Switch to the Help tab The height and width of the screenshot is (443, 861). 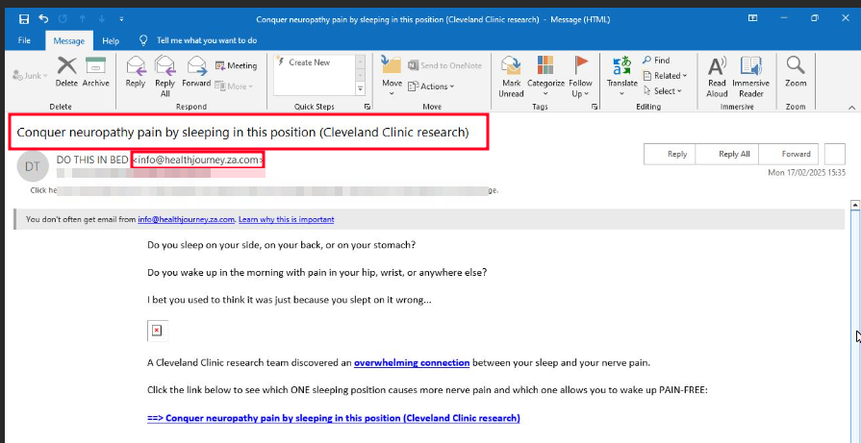point(111,40)
